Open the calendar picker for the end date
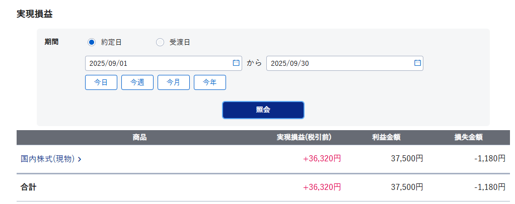The height and width of the screenshot is (204, 515). (x=417, y=63)
